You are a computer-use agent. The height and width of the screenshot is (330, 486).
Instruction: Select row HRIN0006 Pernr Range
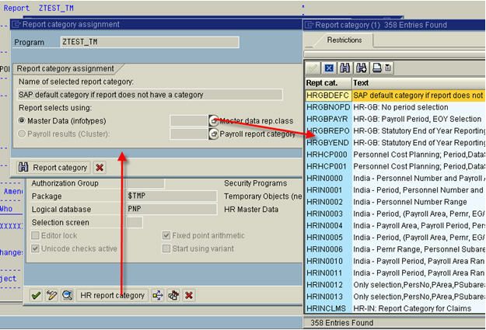tap(395, 249)
